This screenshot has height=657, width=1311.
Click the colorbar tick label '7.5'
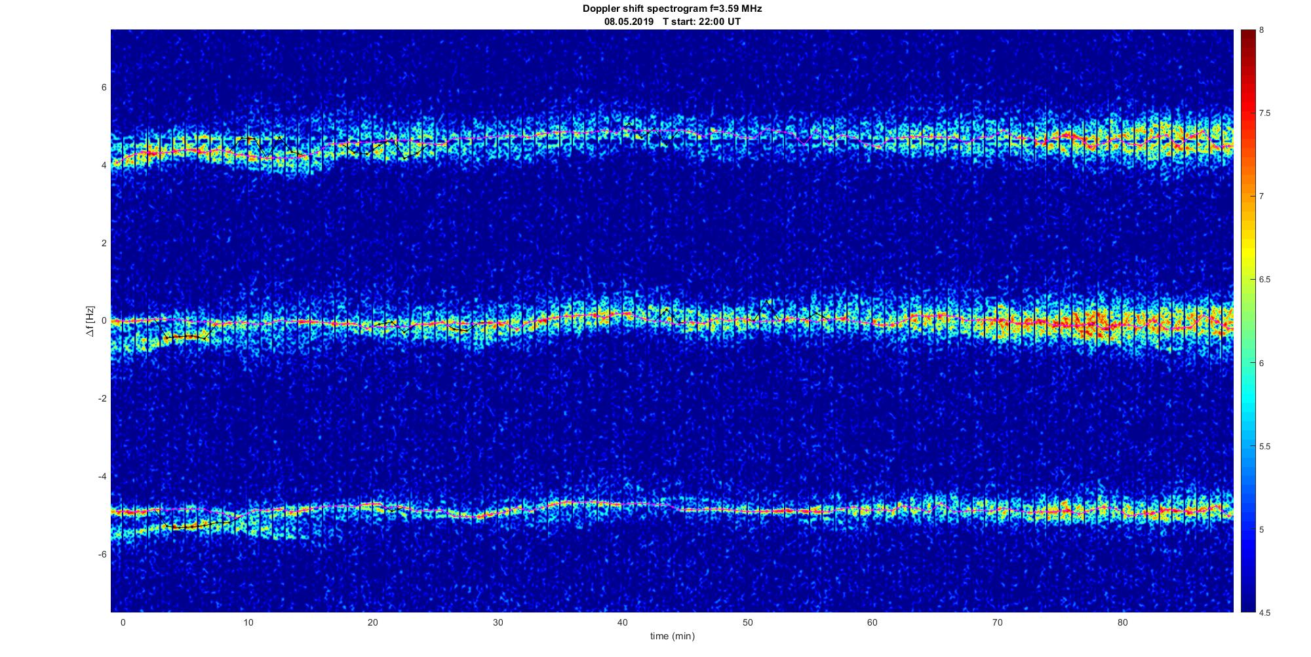[1264, 113]
